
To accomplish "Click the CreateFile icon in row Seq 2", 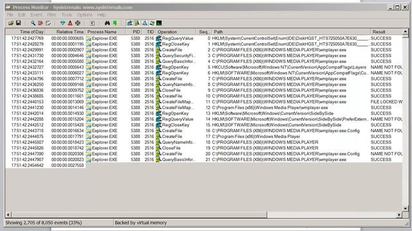I will (158, 50).
